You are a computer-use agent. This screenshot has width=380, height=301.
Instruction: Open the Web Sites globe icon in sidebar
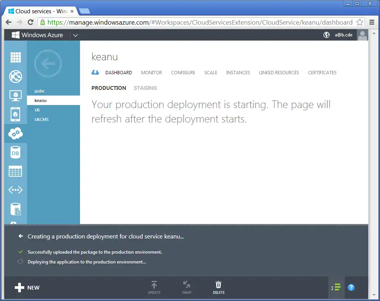(x=16, y=77)
